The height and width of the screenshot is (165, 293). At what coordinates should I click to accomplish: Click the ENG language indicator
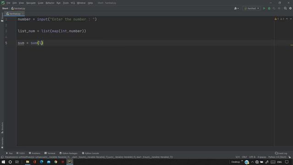pyautogui.click(x=279, y=162)
